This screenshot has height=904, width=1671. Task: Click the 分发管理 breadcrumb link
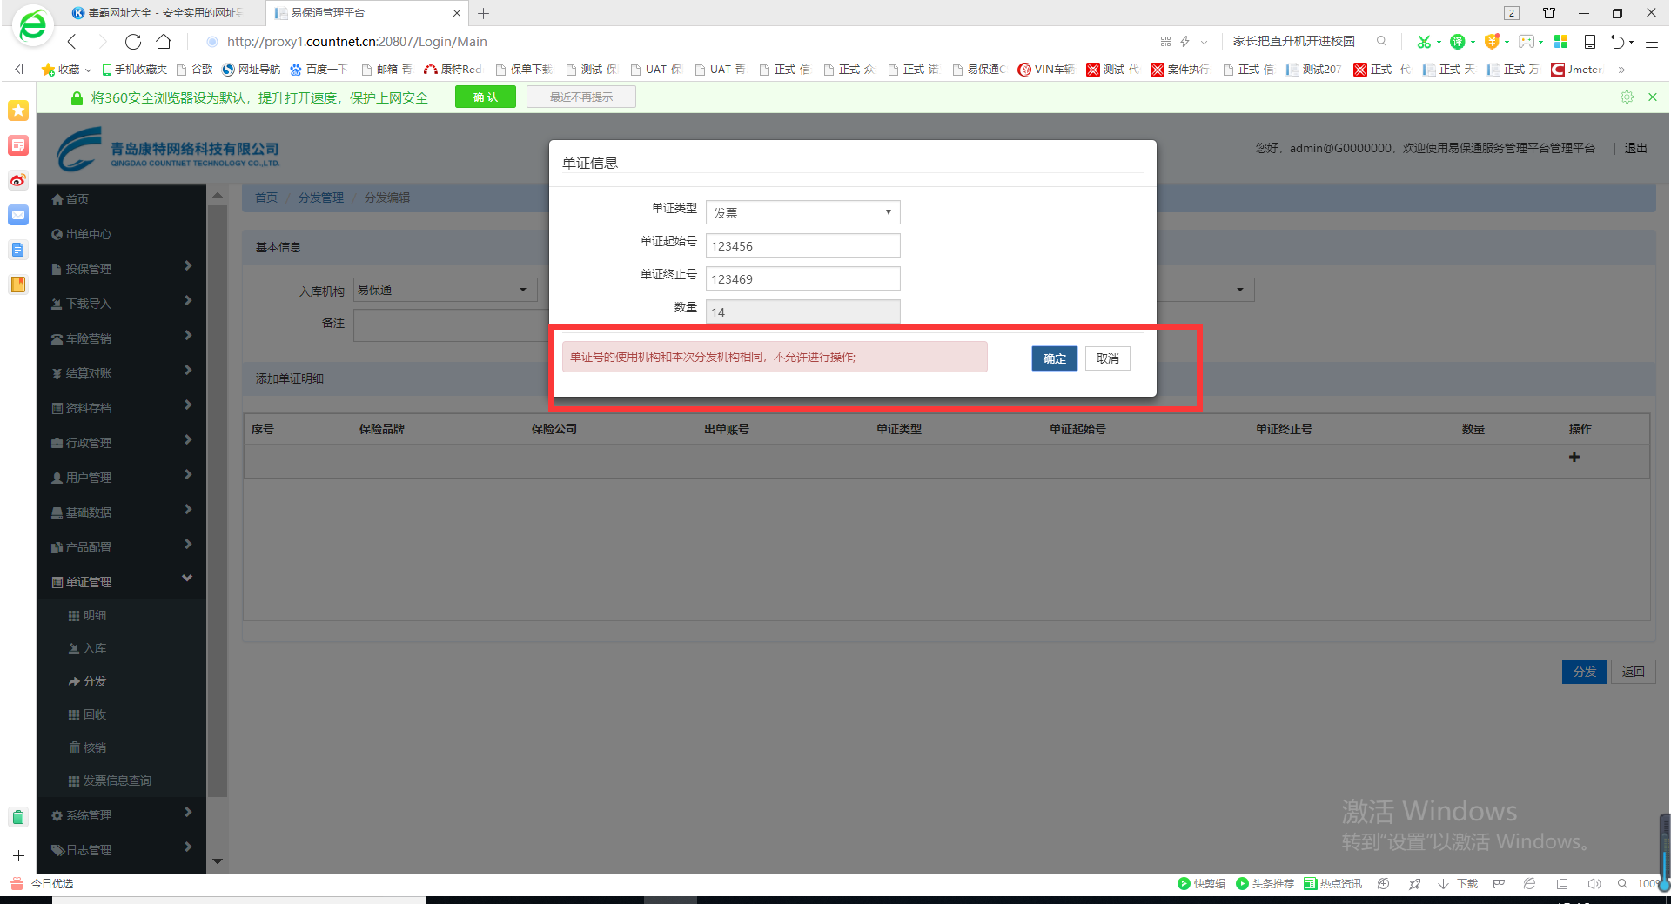pyautogui.click(x=321, y=198)
